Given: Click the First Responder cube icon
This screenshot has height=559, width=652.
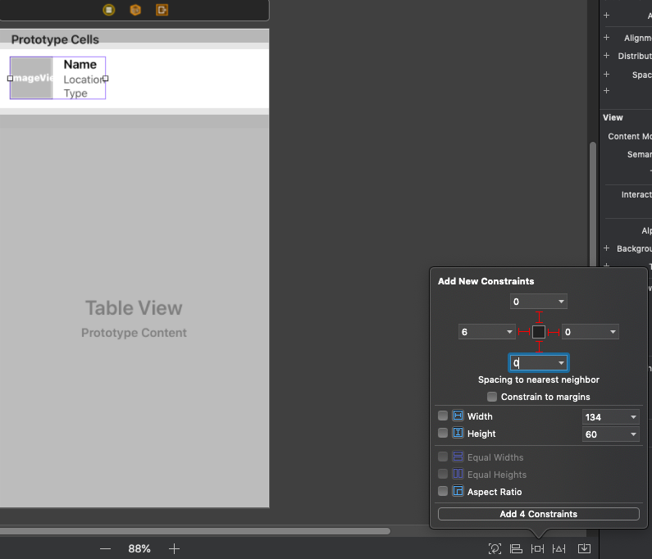Looking at the screenshot, I should point(135,10).
